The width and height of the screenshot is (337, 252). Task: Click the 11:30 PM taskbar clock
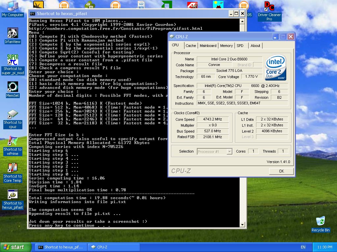tap(324, 247)
